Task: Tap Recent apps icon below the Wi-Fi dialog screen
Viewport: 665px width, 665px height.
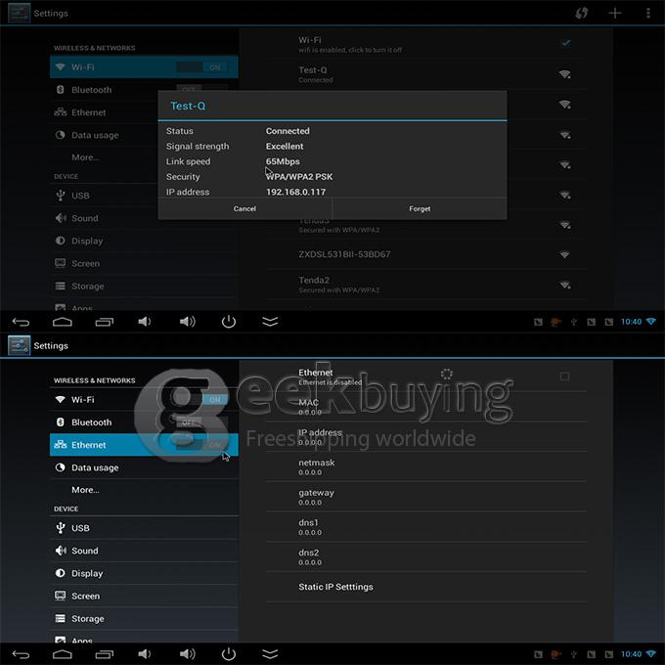Action: pos(105,322)
